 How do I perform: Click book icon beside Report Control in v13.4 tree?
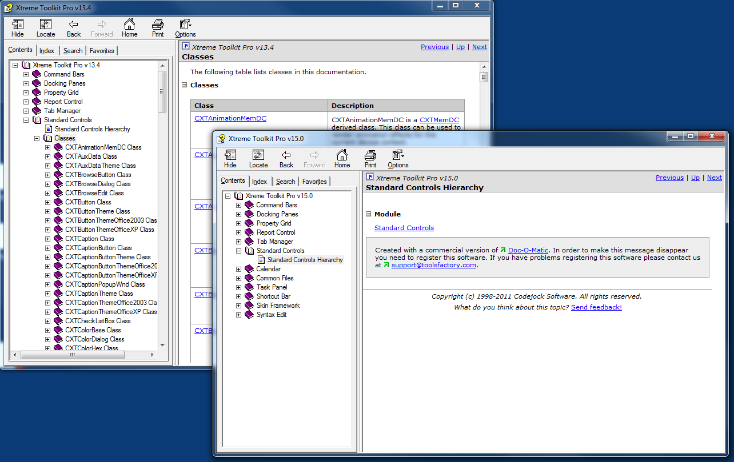pos(37,102)
